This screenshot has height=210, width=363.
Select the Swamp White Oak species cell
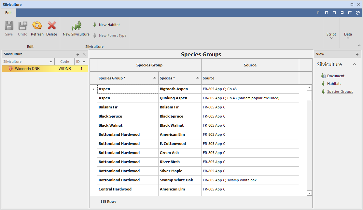coord(180,180)
